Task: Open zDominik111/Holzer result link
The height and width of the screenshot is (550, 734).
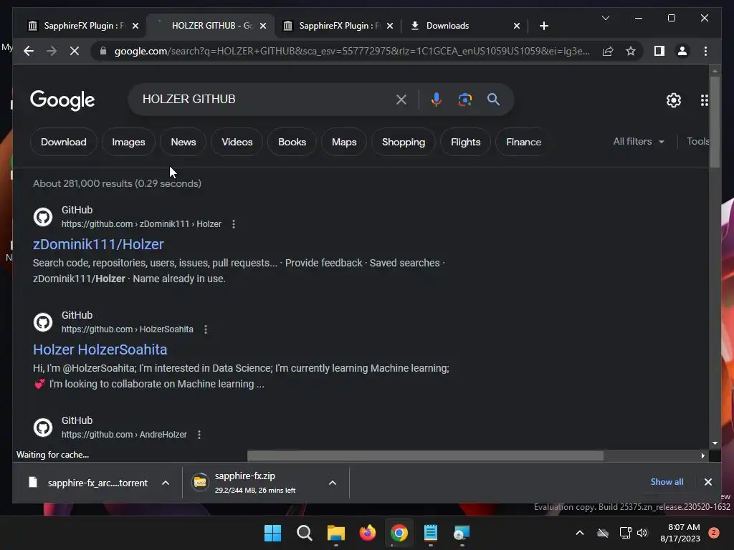Action: pyautogui.click(x=98, y=244)
